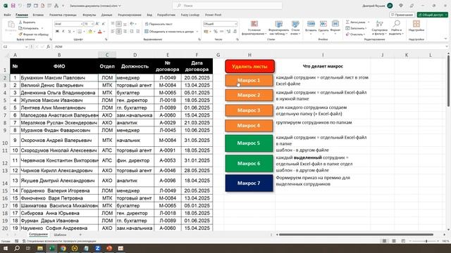Click the Надстройки (Add-ins) icon
The width and height of the screenshot is (451, 253).
416,24
